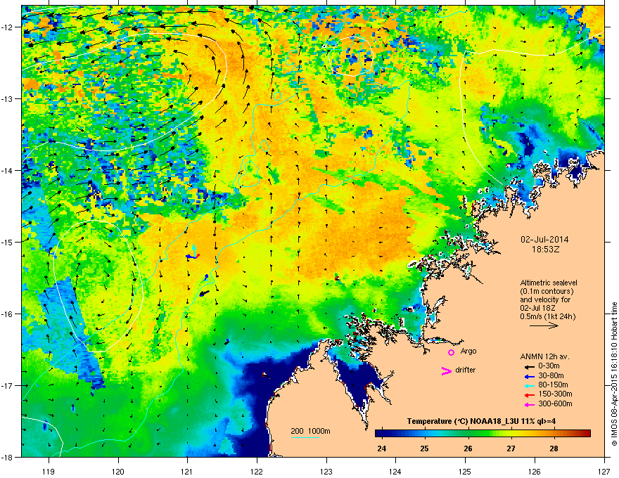Click the latitude axis label -12
619x478 pixels.
coord(8,27)
